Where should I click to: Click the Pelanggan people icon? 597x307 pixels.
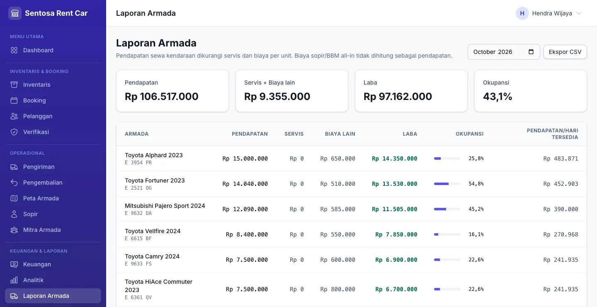[x=14, y=116]
